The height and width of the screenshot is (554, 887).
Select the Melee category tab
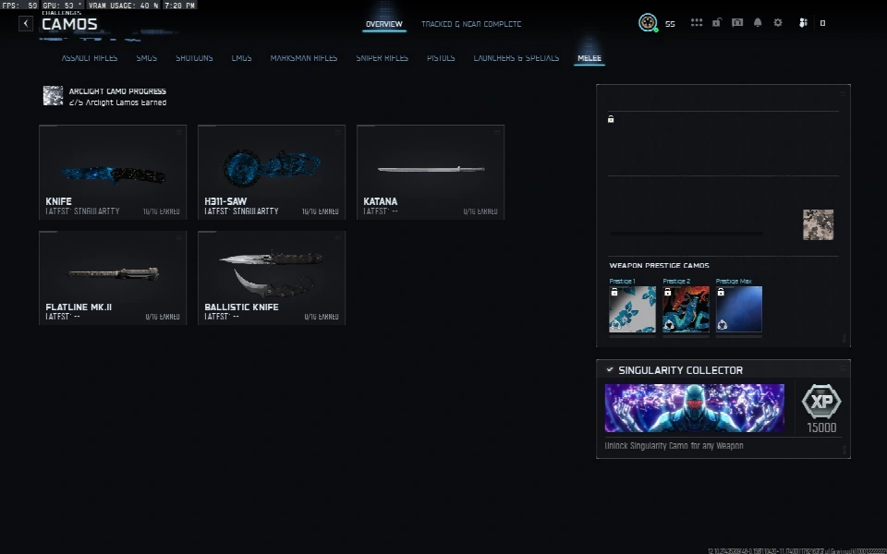tap(589, 57)
